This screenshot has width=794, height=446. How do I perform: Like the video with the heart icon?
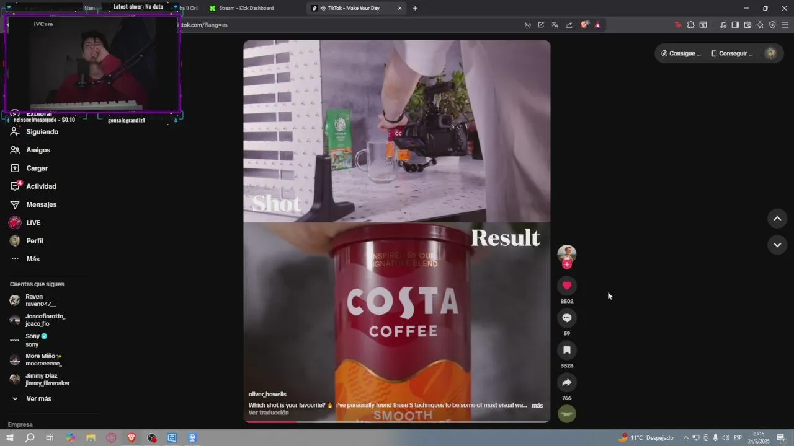566,286
